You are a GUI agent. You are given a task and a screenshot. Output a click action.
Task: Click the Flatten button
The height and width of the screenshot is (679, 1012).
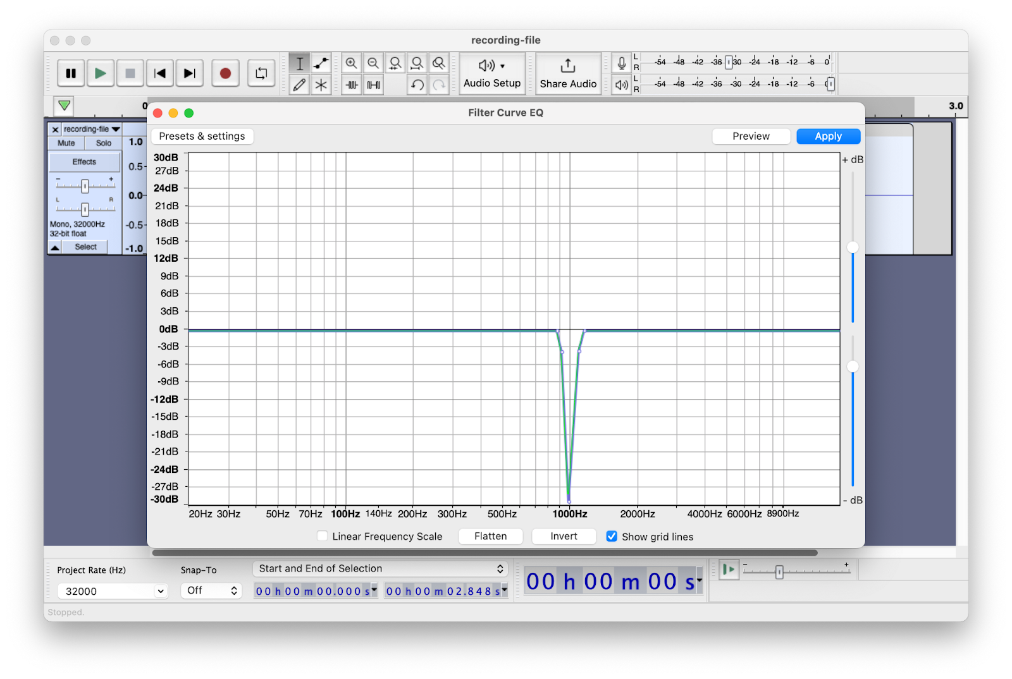(x=490, y=536)
